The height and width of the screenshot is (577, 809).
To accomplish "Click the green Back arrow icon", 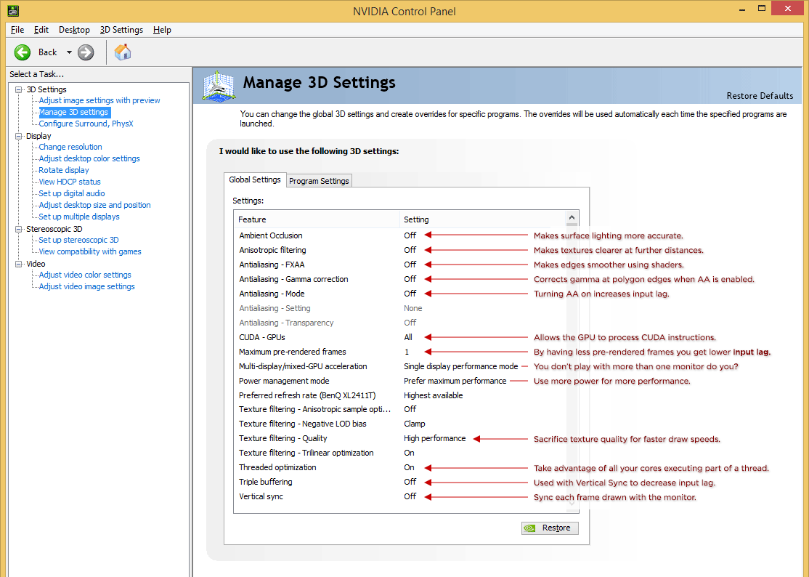I will pyautogui.click(x=23, y=52).
